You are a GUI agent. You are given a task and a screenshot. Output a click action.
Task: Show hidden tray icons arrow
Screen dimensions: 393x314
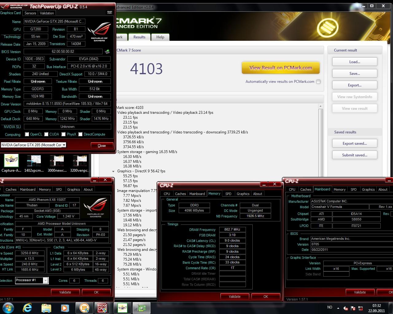[x=338, y=308]
